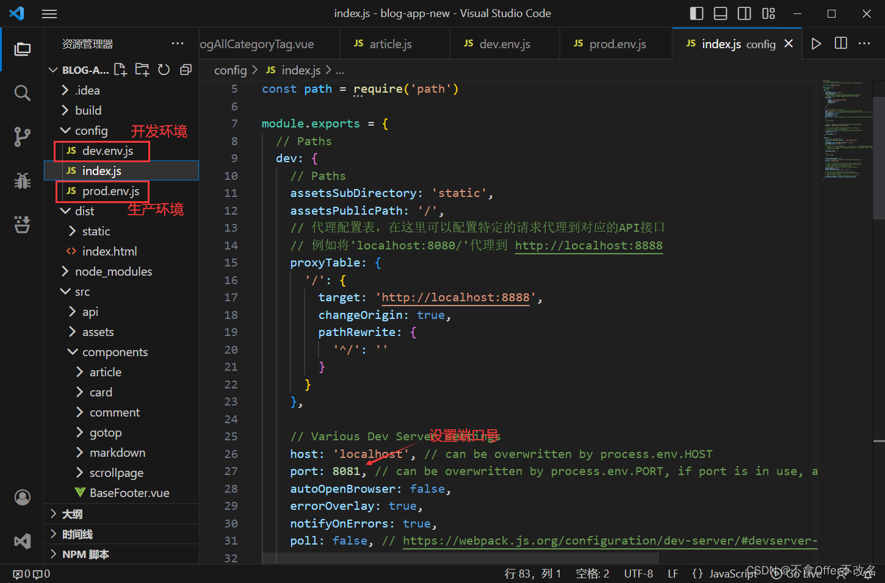Open explorer views and more actions menu
The image size is (885, 583).
178,43
